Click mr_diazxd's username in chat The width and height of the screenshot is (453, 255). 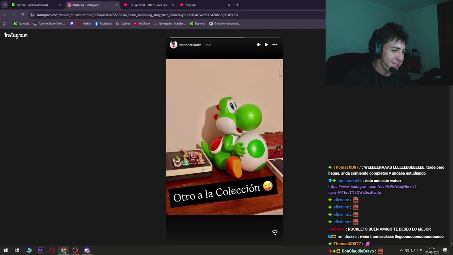[x=347, y=237]
